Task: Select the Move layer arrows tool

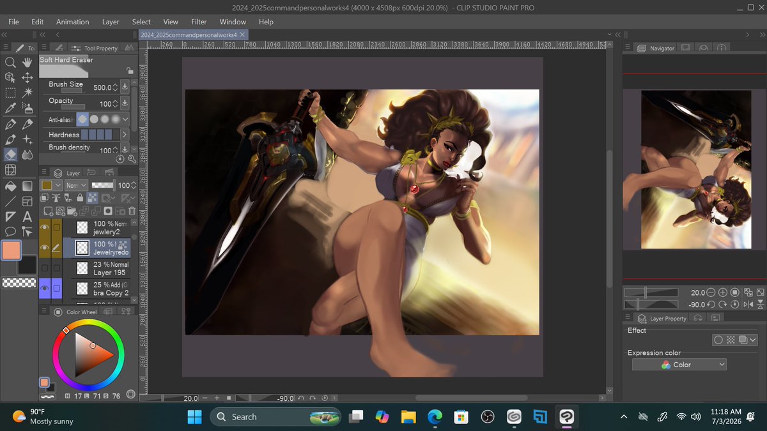Action: click(27, 77)
